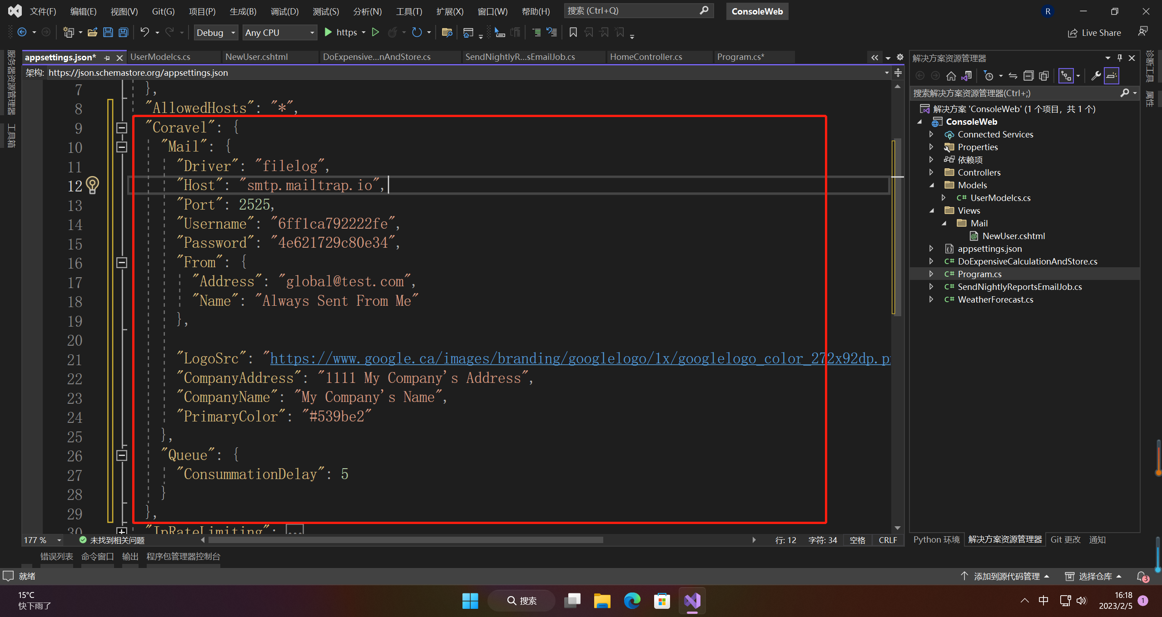
Task: Click the Home icon in Solution Explorer
Action: pos(951,76)
